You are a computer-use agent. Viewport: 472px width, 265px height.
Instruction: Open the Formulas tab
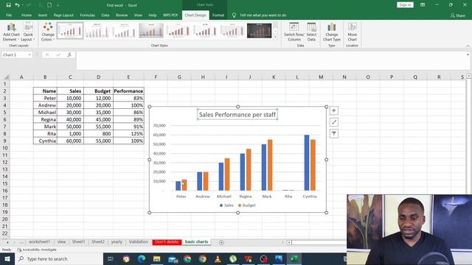click(87, 15)
